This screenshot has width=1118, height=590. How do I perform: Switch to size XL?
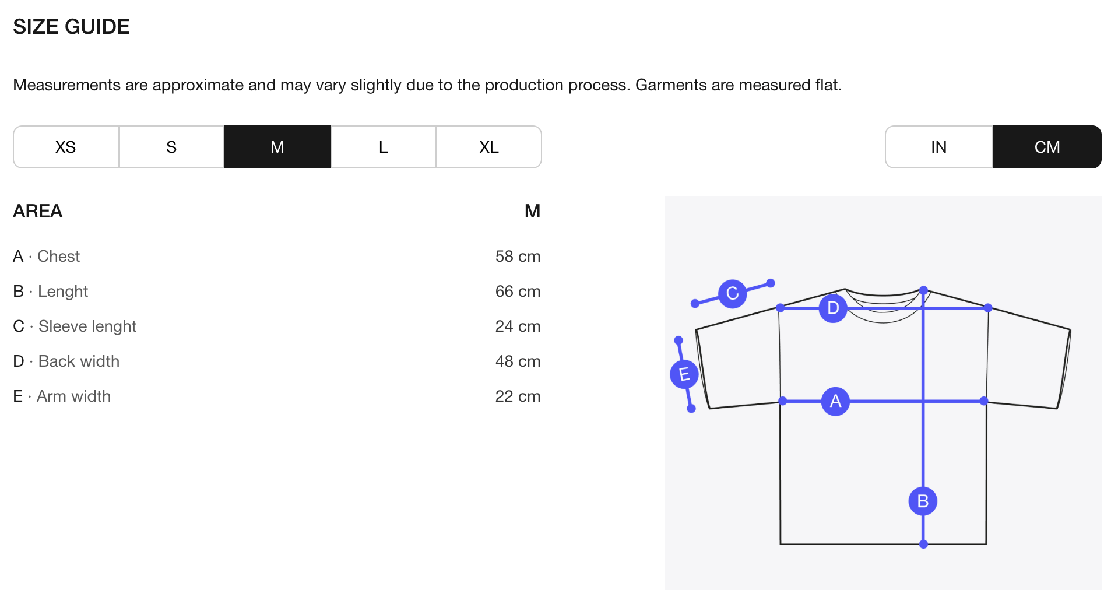pyautogui.click(x=488, y=147)
